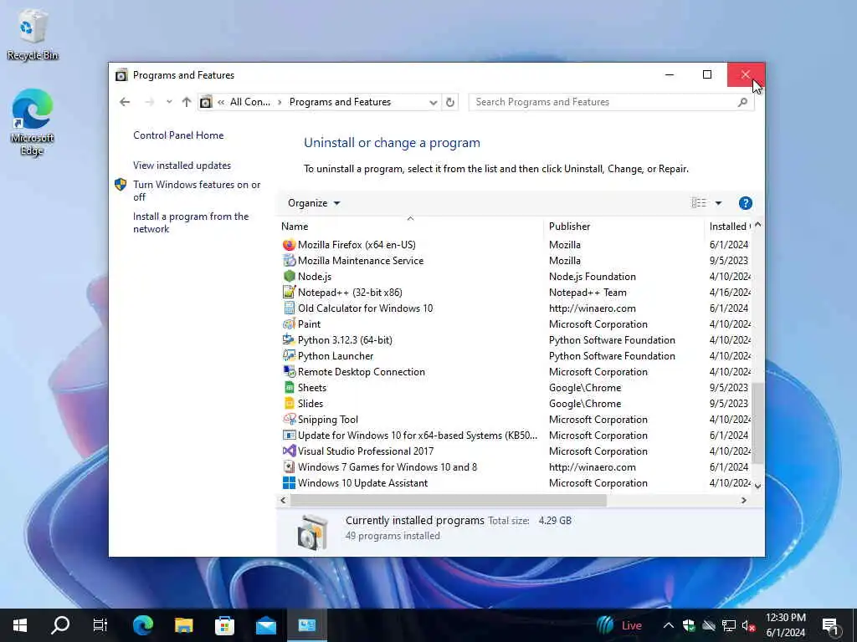Click the search magnifier in search box

click(742, 102)
